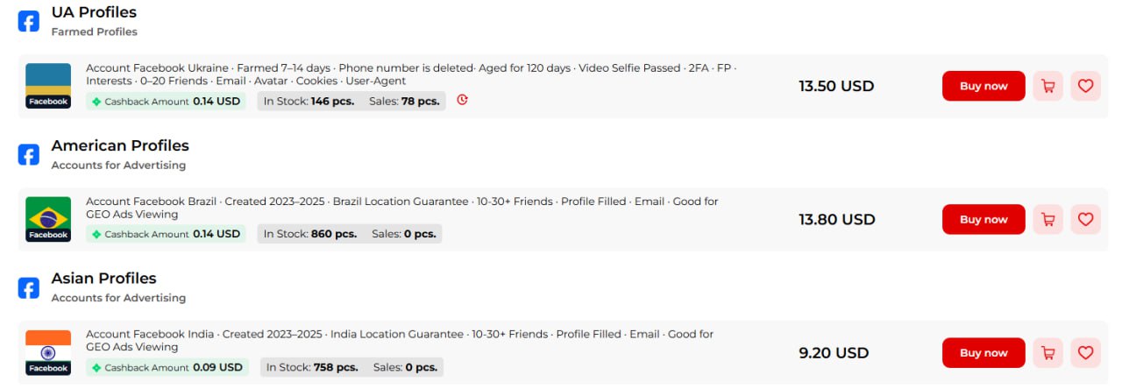Viewport: 1122px width, 389px height.
Task: Buy now the 9.20 USD India account
Action: click(x=983, y=352)
